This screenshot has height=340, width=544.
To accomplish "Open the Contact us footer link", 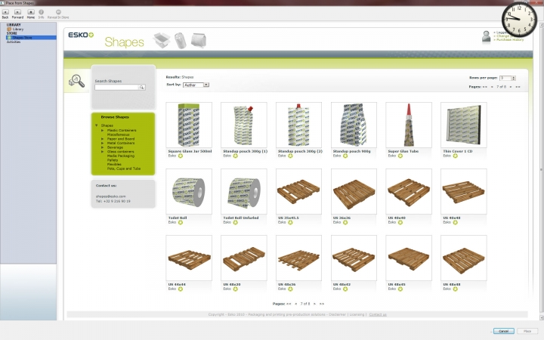I will click(x=378, y=314).
